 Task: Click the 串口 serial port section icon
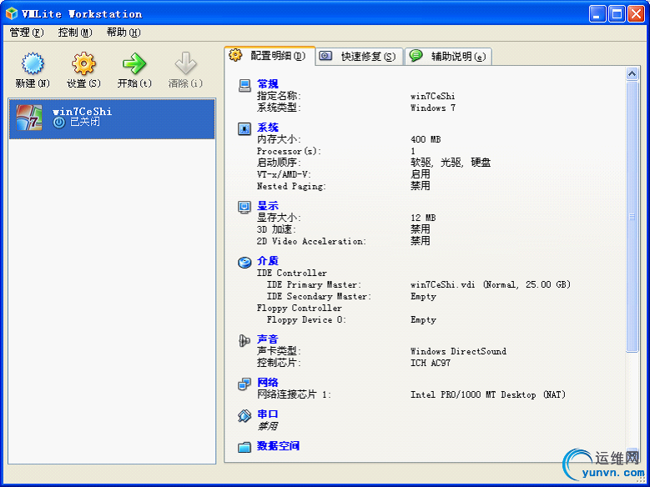point(244,415)
